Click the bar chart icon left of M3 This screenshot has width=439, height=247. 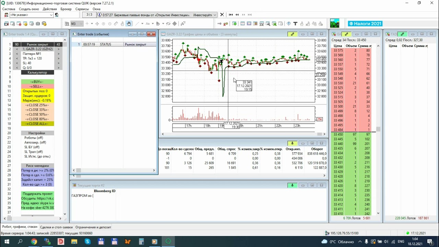(x=67, y=24)
